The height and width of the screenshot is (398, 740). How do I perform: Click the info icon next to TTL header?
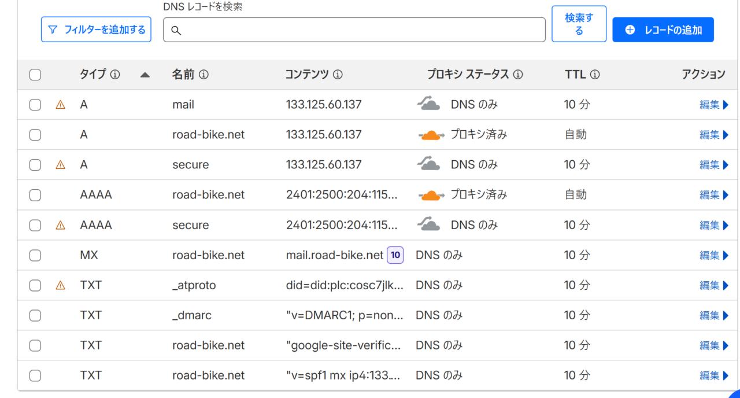tap(594, 75)
